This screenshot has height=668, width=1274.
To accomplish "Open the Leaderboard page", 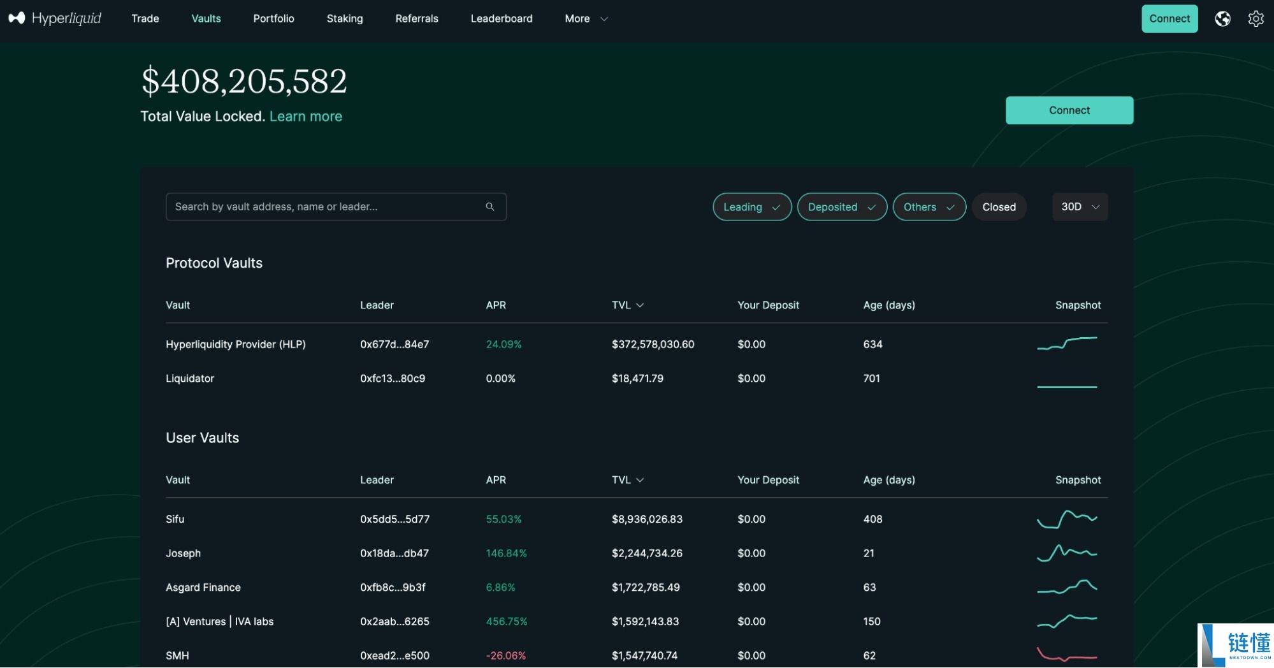I will point(502,18).
